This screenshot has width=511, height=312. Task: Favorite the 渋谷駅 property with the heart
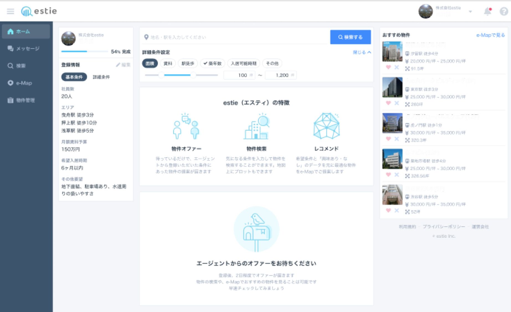[x=388, y=210]
